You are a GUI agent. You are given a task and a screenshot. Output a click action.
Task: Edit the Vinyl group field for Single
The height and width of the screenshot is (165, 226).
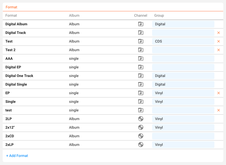pyautogui.click(x=183, y=101)
